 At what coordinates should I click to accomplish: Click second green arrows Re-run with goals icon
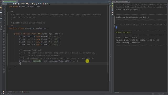(x=113, y=6)
